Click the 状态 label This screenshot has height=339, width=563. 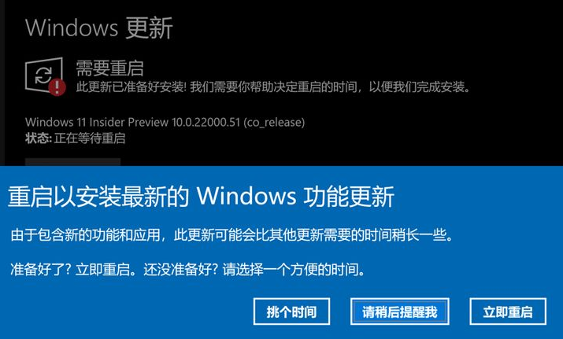pyautogui.click(x=39, y=138)
